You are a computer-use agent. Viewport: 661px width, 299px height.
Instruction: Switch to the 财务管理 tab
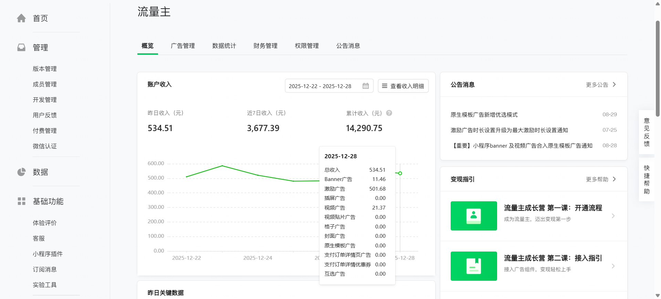point(265,46)
